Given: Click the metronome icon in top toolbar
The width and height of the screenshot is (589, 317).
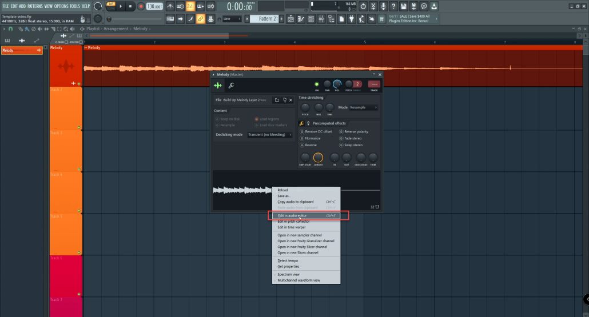Looking at the screenshot, I should click(x=170, y=6).
